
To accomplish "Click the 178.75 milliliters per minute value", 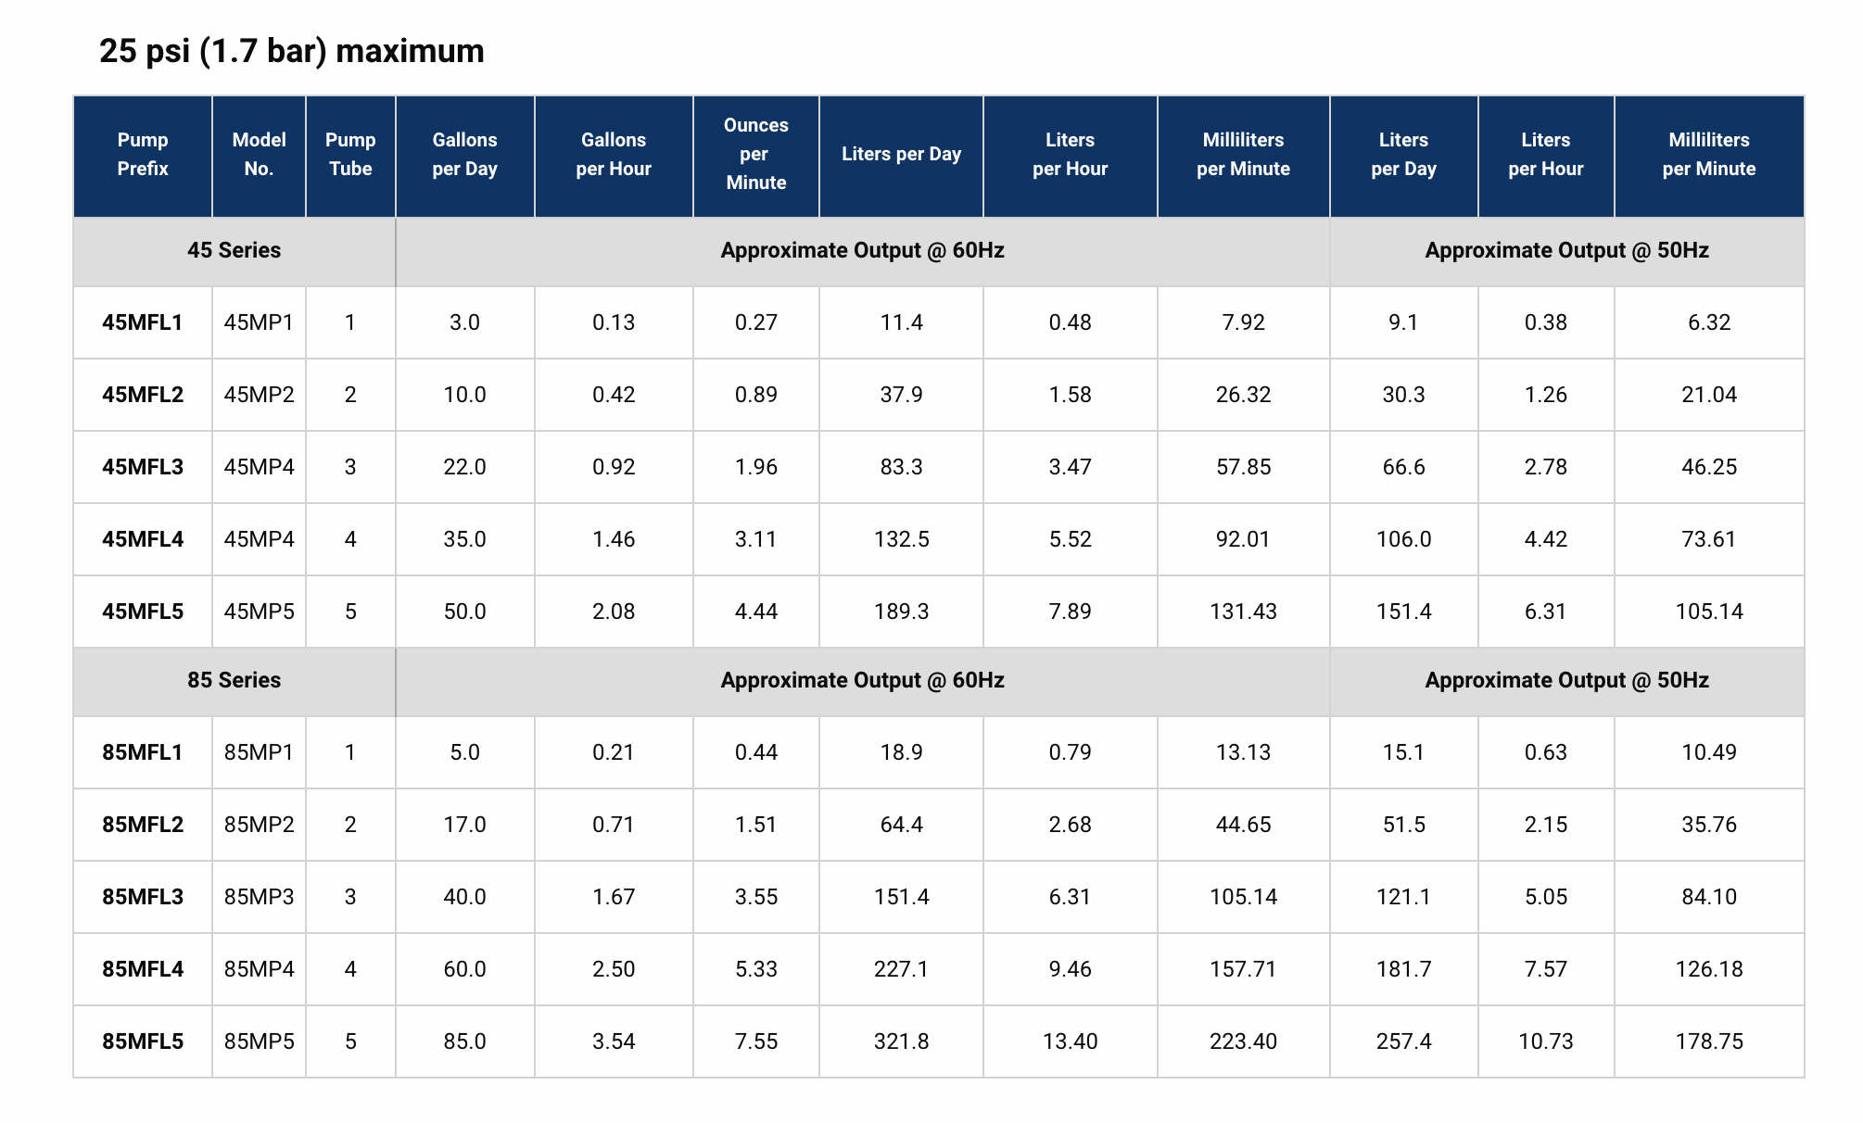I will point(1708,1042).
